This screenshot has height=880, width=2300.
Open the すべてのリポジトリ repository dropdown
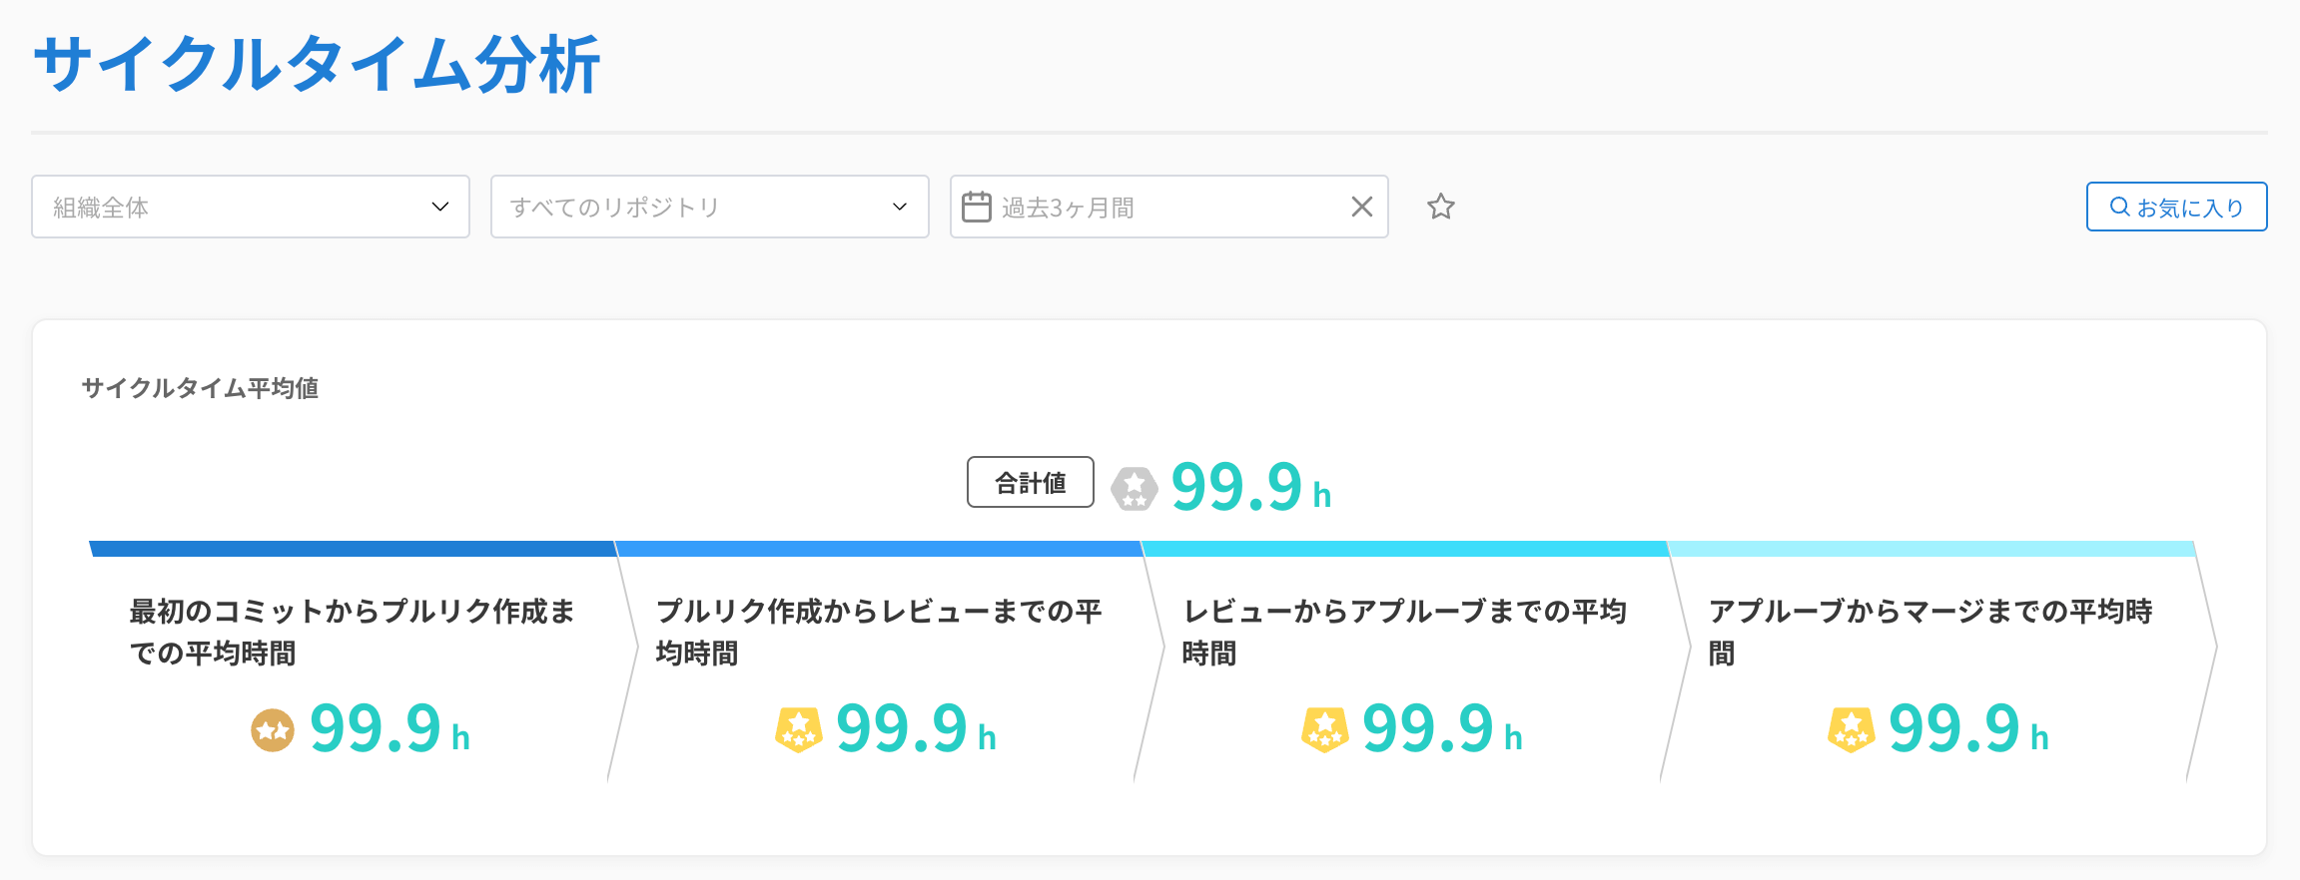710,207
